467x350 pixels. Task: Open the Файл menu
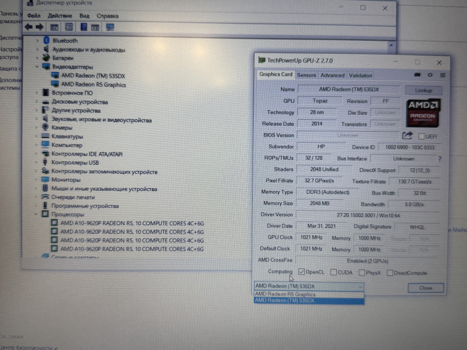34,15
